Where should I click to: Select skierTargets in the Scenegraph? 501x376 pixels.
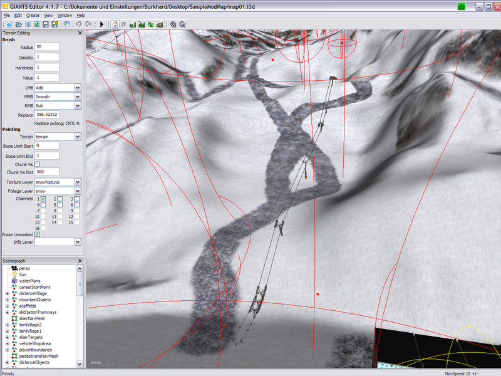click(31, 337)
